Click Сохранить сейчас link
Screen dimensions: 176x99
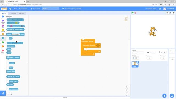(x=151, y=9)
